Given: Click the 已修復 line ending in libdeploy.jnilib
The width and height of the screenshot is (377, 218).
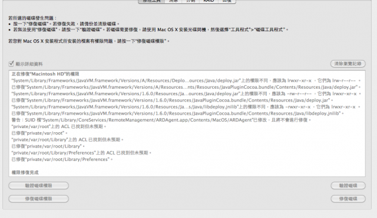Looking at the screenshot, I should pyautogui.click(x=178, y=113).
